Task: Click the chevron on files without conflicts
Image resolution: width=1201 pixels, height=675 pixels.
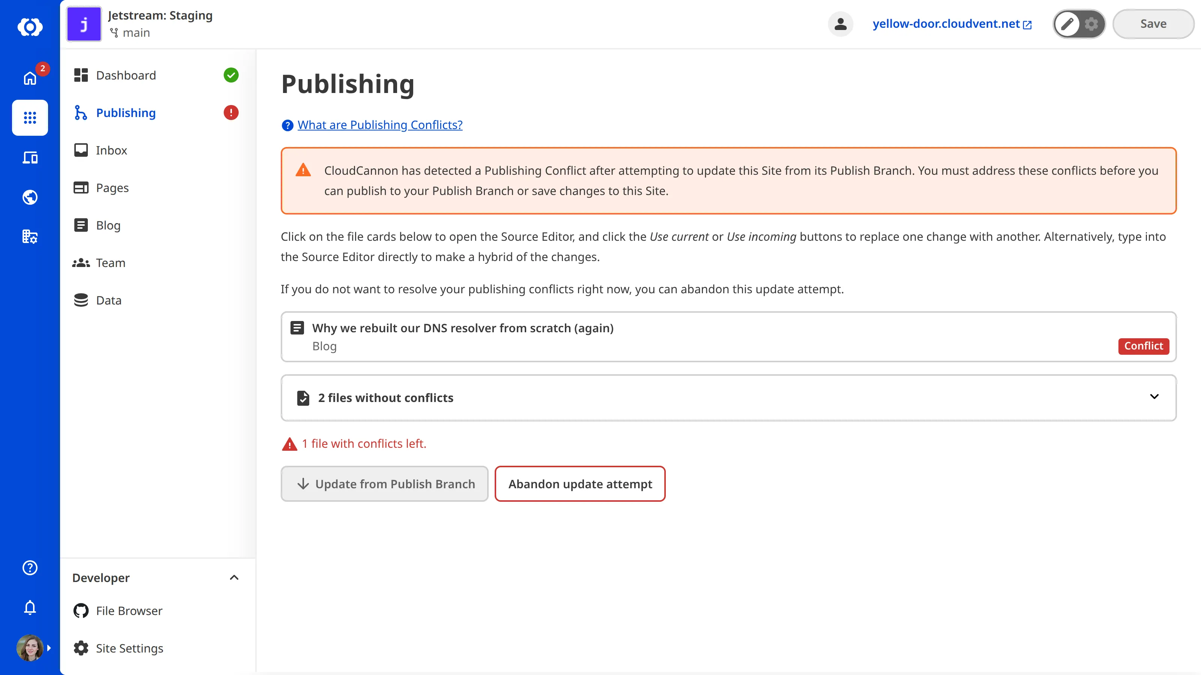Action: (1154, 396)
